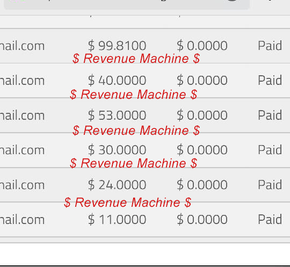
Task: Select the $ 99.8100 amount cell
Action: [117, 46]
